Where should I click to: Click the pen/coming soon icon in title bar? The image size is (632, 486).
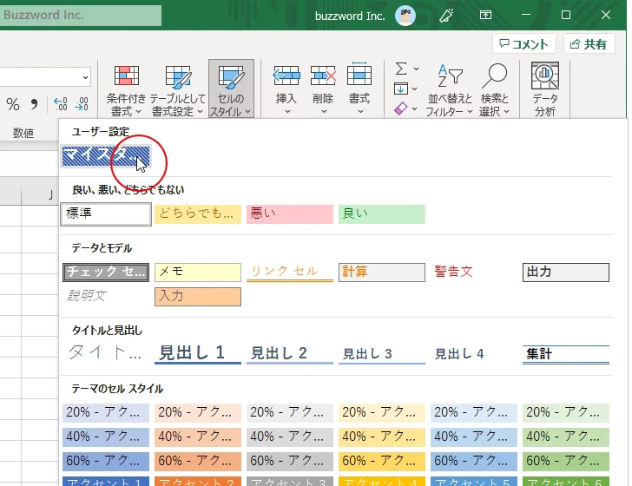(x=446, y=16)
